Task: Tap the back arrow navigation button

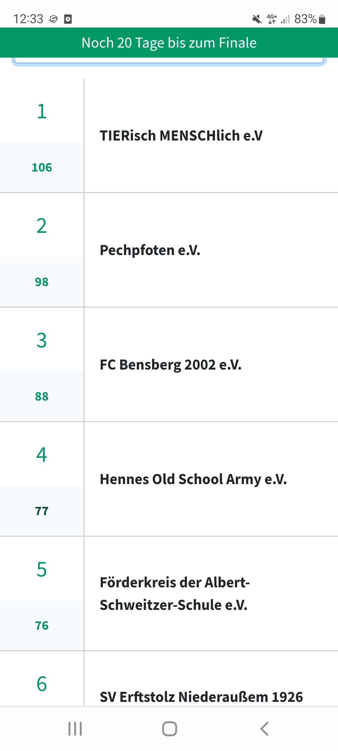Action: 264,729
